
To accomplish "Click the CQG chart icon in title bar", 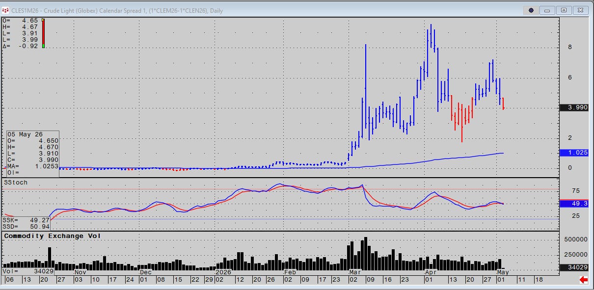I will 6,10.
